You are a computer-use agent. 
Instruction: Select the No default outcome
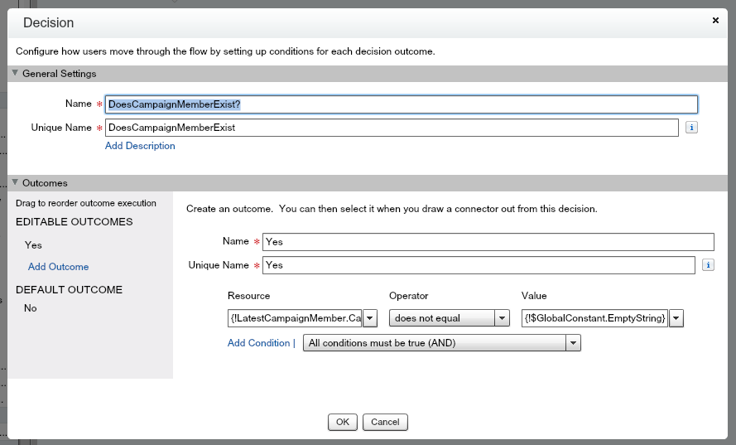coord(31,308)
